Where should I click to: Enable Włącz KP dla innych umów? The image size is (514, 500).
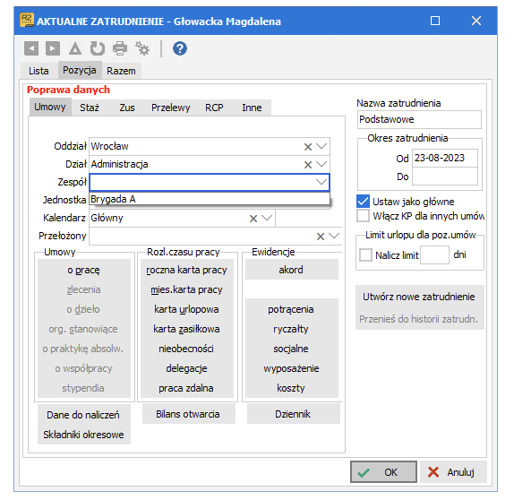363,216
